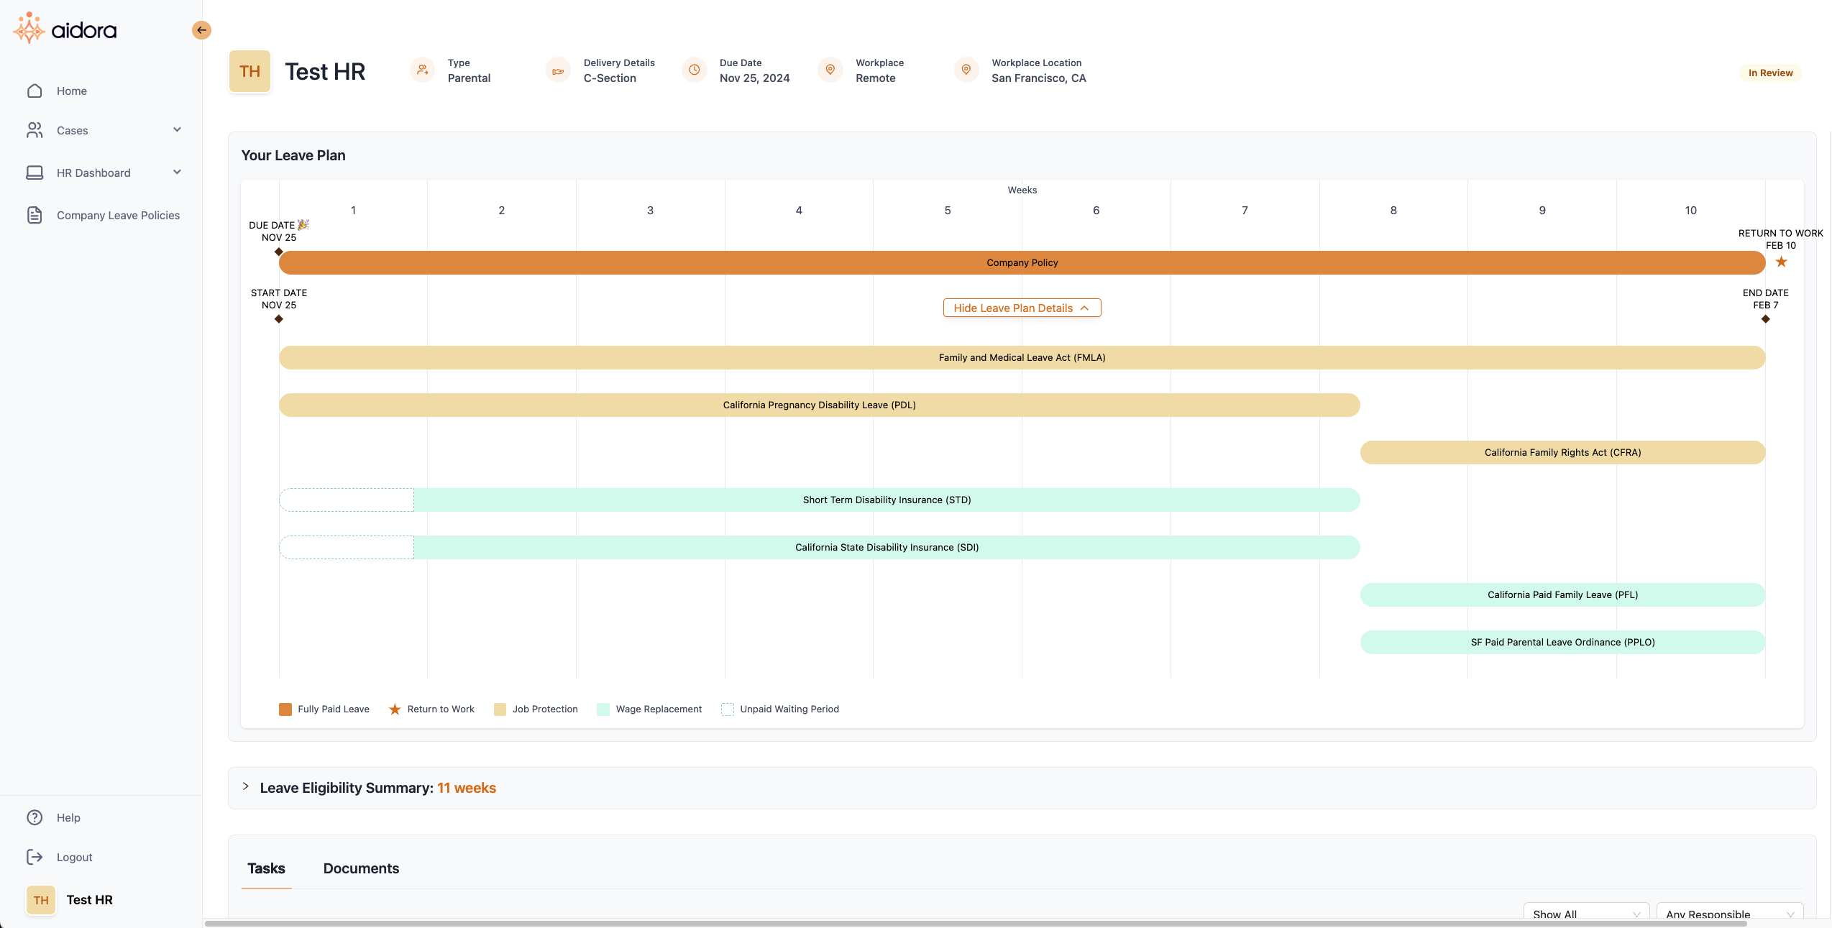1832x928 pixels.
Task: Switch to the Documents tab
Action: [x=361, y=868]
